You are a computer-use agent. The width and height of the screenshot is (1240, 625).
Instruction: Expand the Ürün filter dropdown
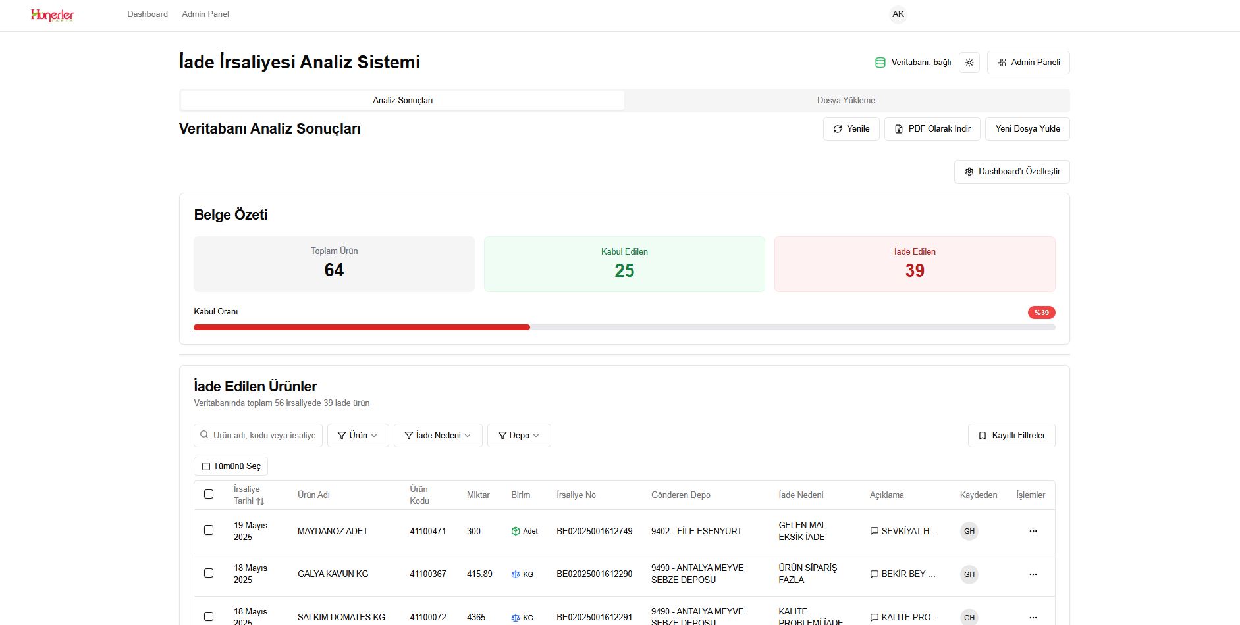[358, 436]
